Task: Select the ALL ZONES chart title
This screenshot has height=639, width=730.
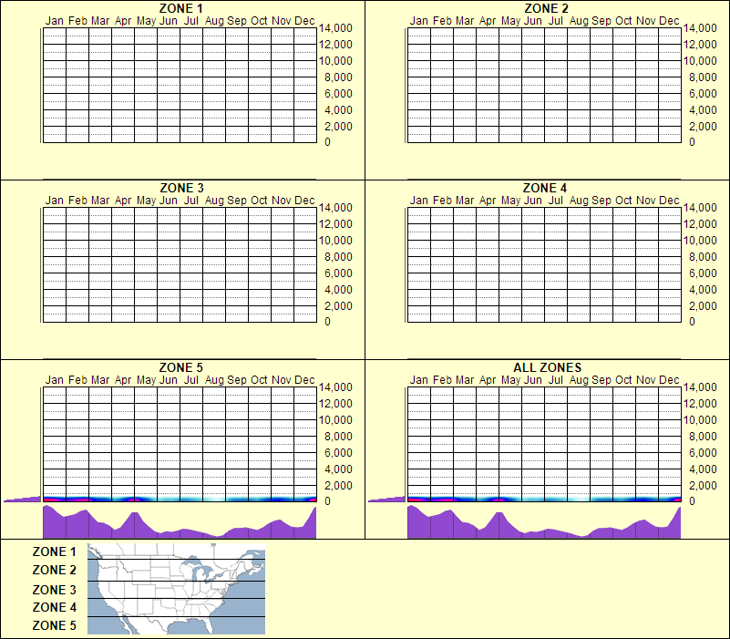Action: (x=548, y=368)
